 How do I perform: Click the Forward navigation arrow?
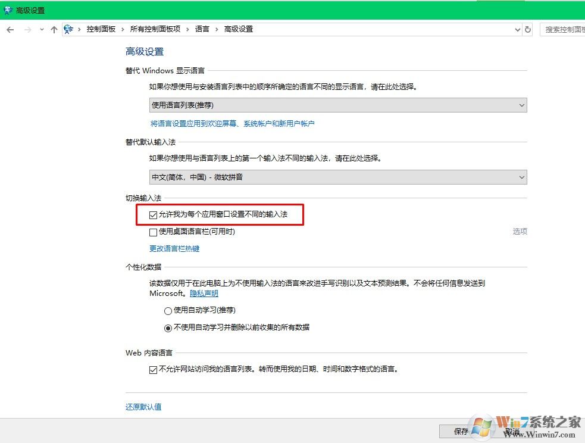[27, 29]
